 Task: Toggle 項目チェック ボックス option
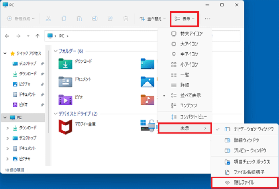click(x=245, y=162)
